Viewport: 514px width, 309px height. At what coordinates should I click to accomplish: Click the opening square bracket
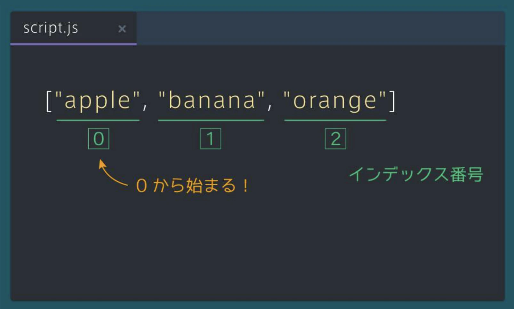(x=49, y=101)
